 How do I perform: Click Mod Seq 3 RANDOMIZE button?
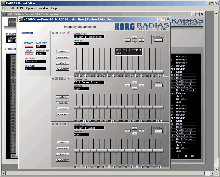click(63, 160)
